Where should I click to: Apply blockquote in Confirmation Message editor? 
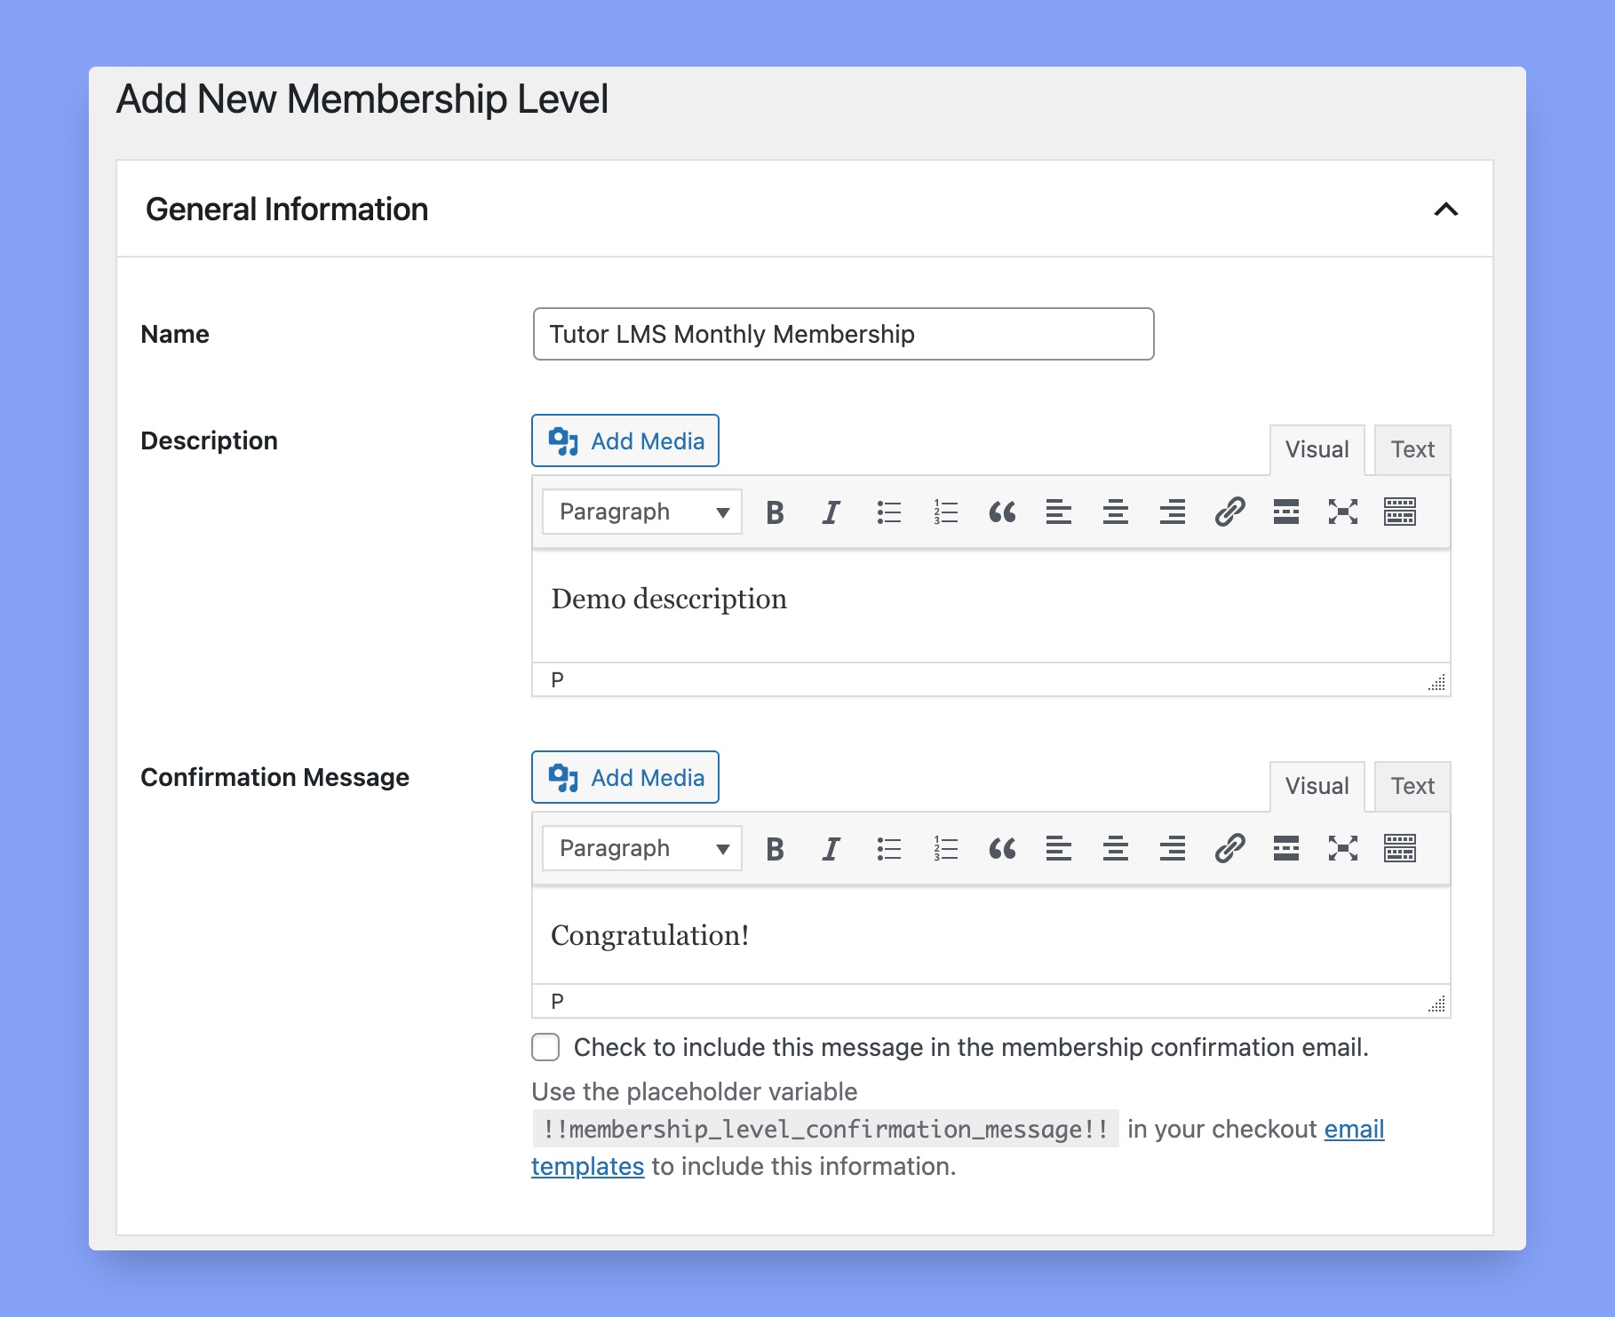[1002, 849]
